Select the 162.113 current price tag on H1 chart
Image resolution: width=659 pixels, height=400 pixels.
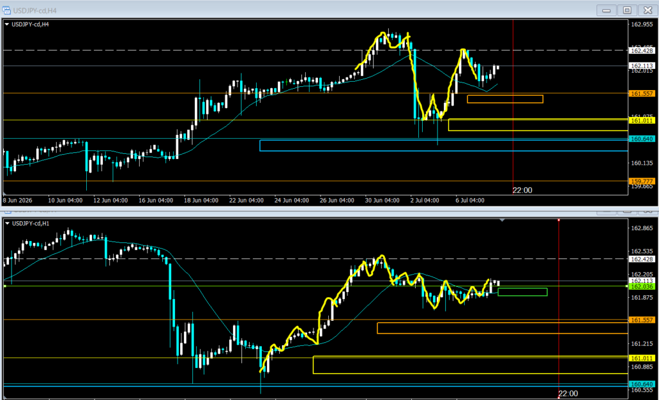(x=642, y=280)
